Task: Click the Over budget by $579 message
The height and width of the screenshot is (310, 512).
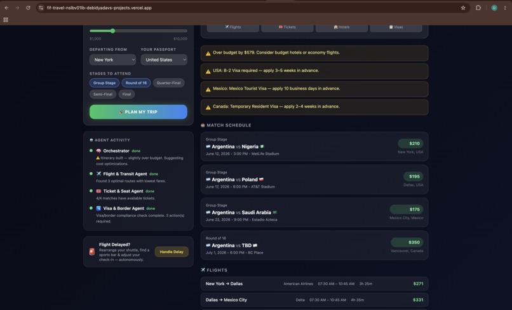Action: (276, 53)
